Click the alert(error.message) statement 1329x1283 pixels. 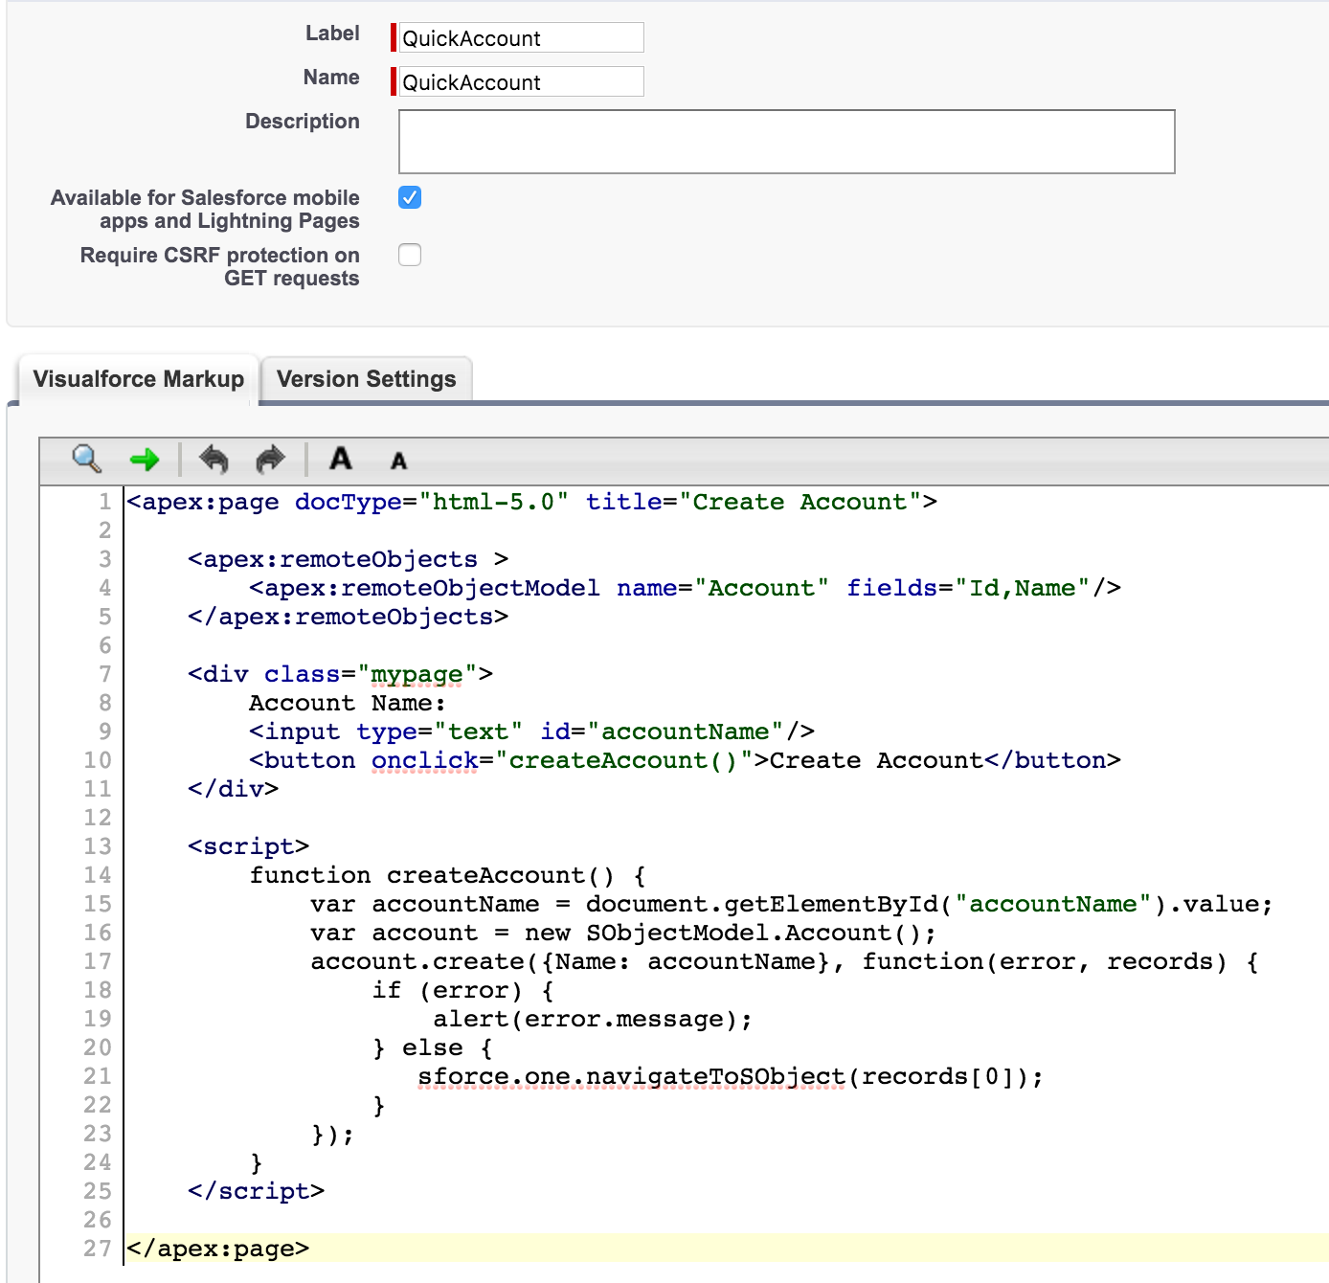(592, 1019)
